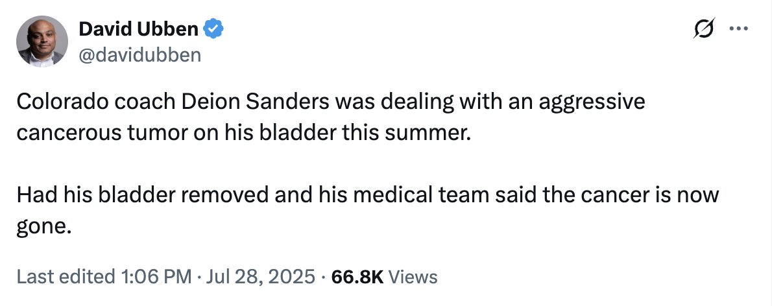Image resolution: width=772 pixels, height=306 pixels.
Task: Open the @davidubben handle link
Action: pyautogui.click(x=139, y=55)
